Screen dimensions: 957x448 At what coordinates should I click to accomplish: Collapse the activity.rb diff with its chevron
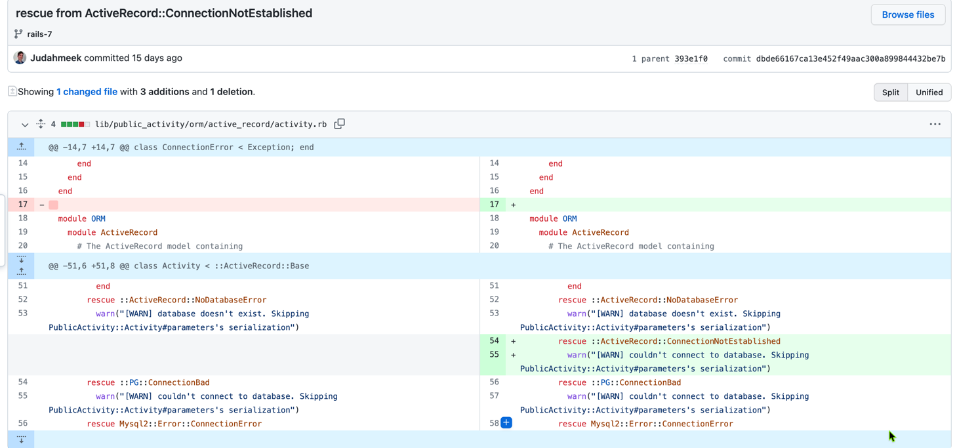click(24, 125)
